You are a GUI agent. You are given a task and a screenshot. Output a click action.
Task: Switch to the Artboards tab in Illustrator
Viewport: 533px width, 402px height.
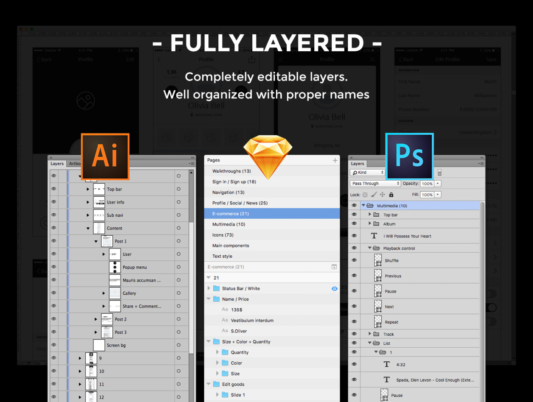click(x=75, y=164)
